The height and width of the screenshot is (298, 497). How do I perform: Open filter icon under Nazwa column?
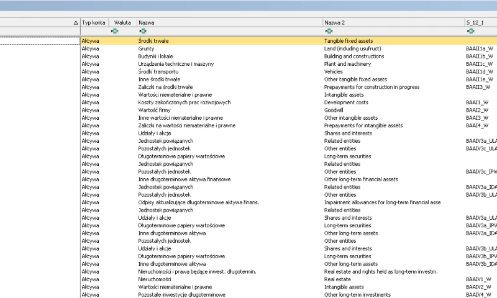(144, 31)
